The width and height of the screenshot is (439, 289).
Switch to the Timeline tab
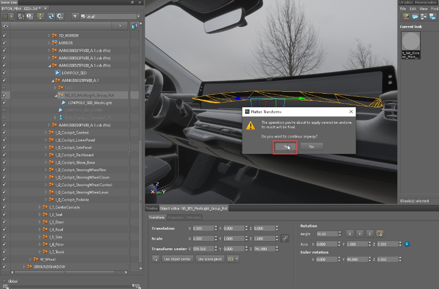pos(151,208)
